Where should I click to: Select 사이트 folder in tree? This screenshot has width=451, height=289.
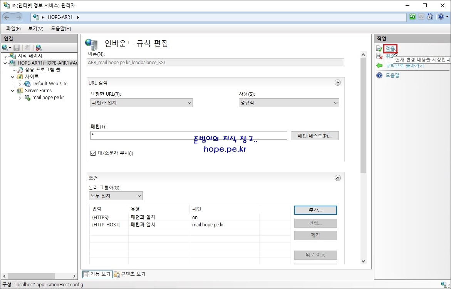click(32, 76)
